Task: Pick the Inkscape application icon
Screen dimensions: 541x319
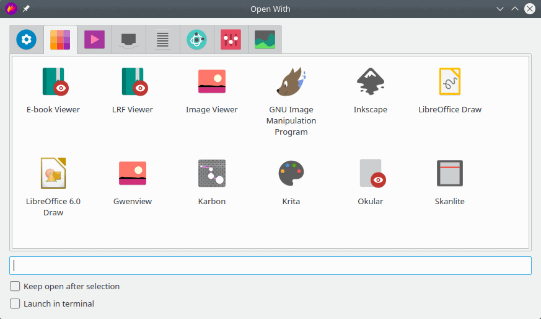Action: [x=371, y=81]
